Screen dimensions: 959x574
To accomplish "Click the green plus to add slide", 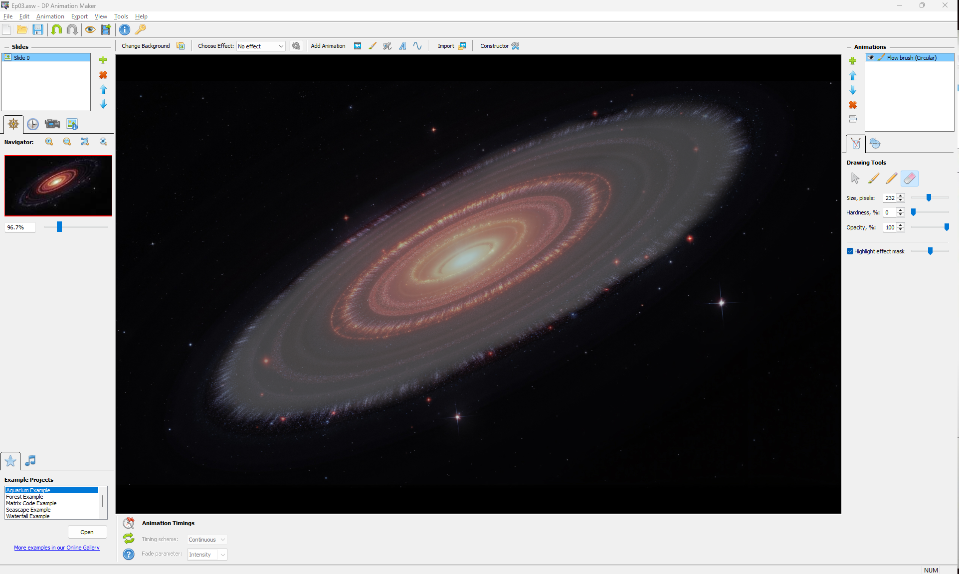I will [103, 60].
